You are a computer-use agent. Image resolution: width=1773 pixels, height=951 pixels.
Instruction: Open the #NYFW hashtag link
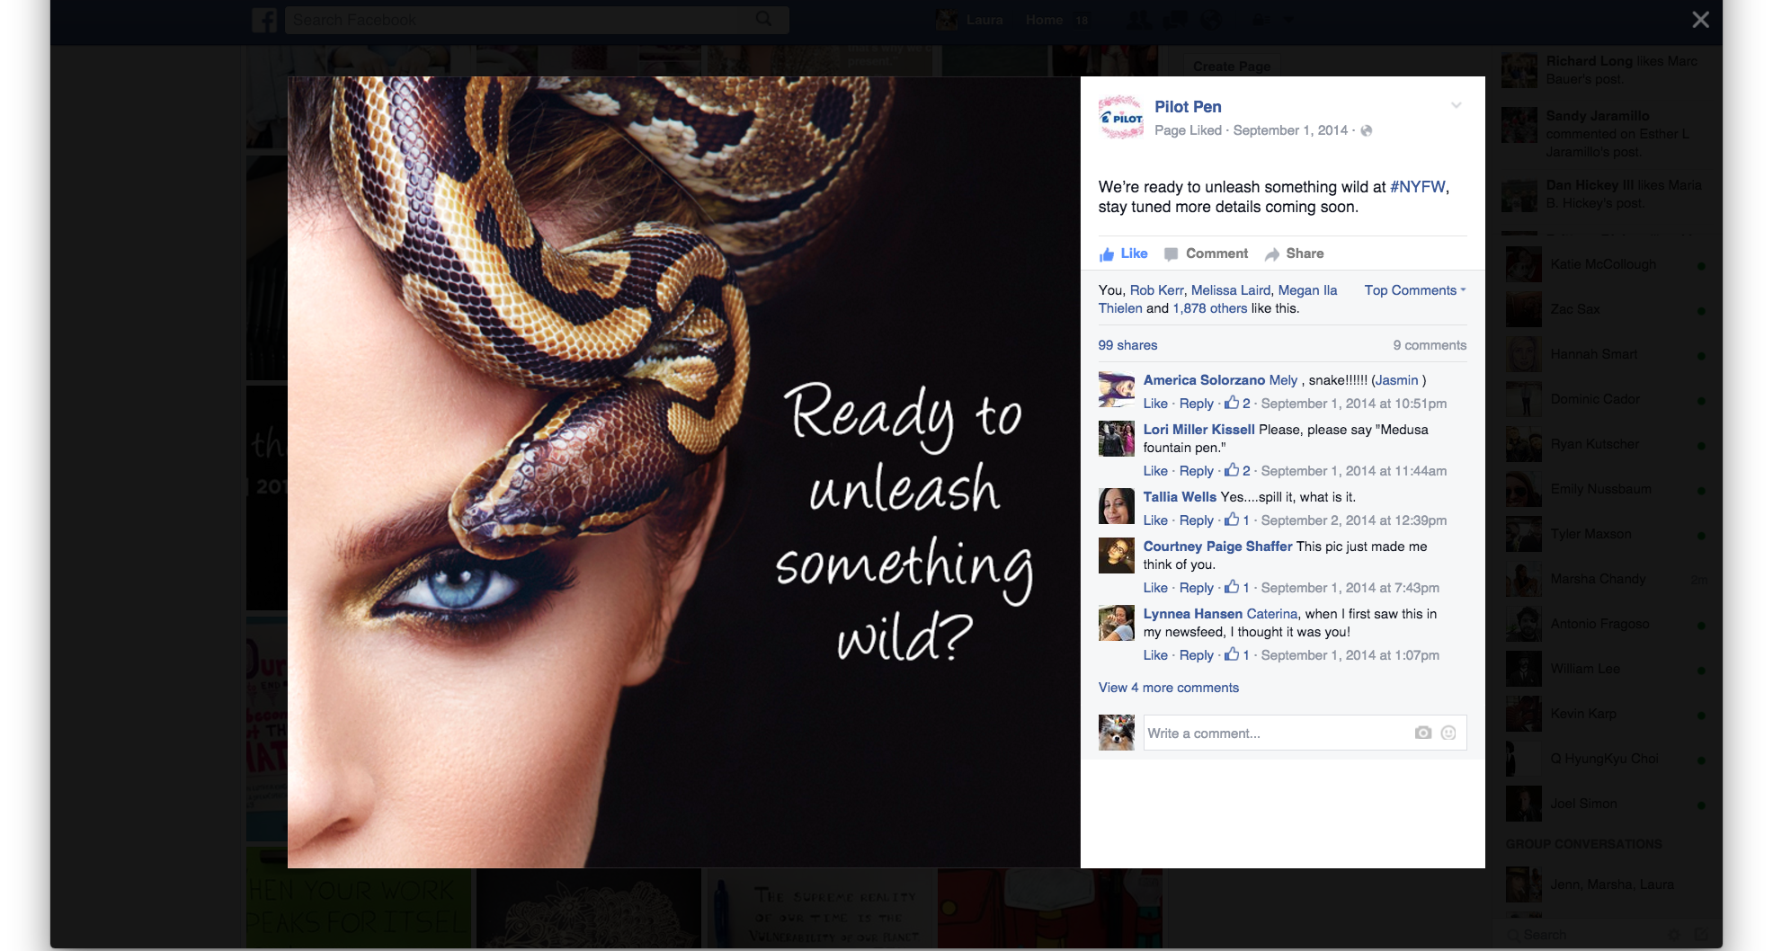tap(1418, 187)
